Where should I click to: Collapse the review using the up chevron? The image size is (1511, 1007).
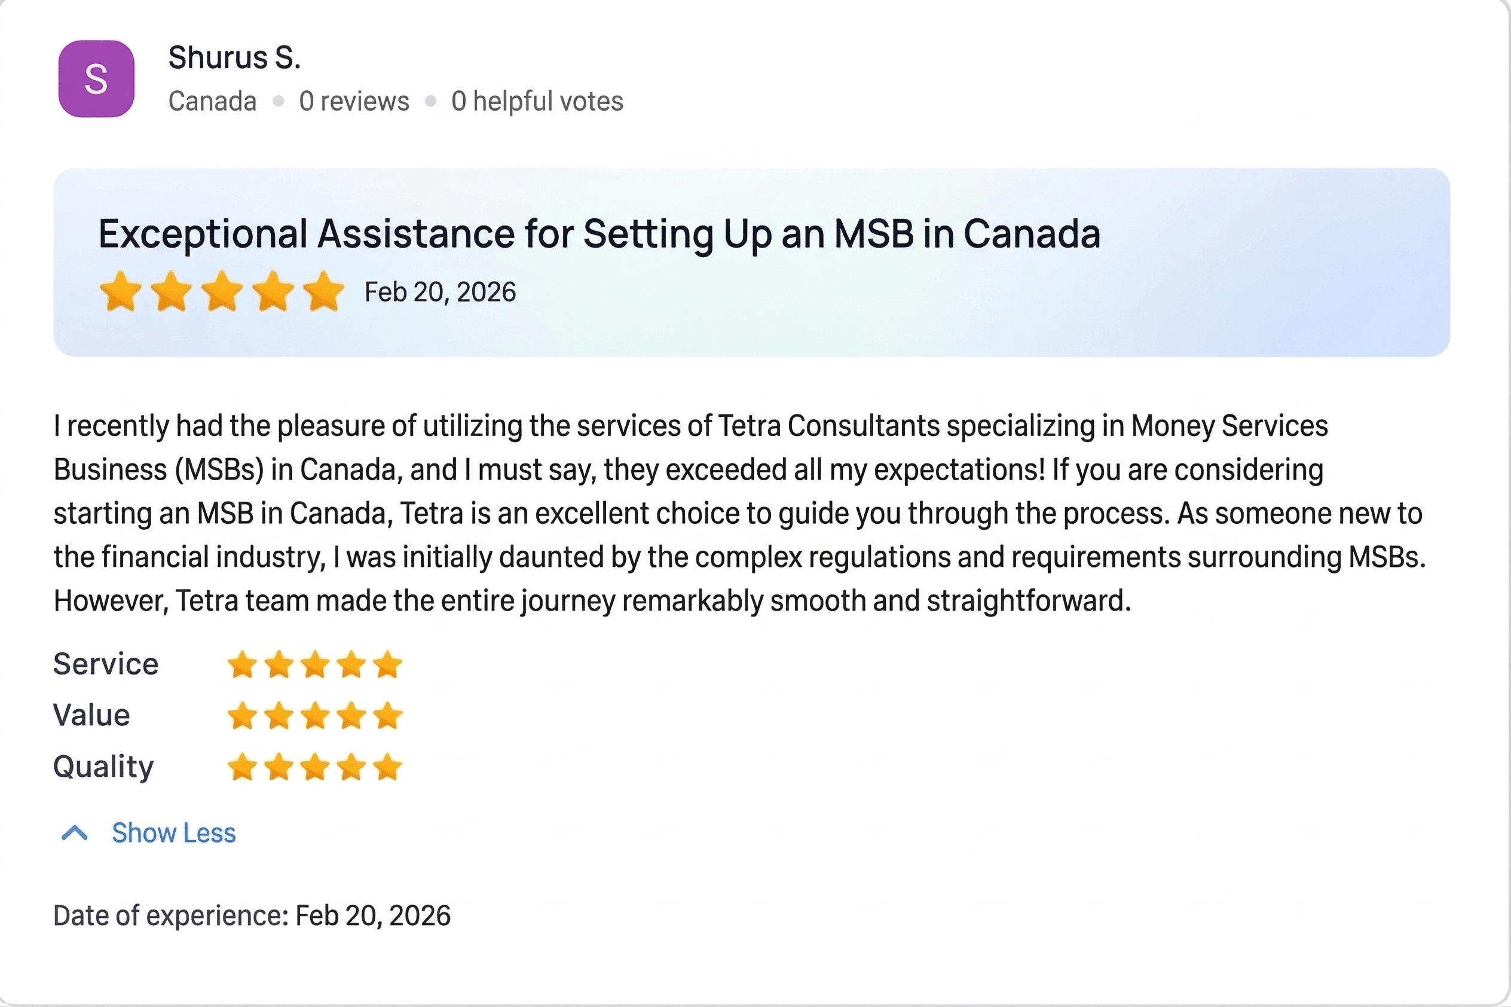click(75, 833)
